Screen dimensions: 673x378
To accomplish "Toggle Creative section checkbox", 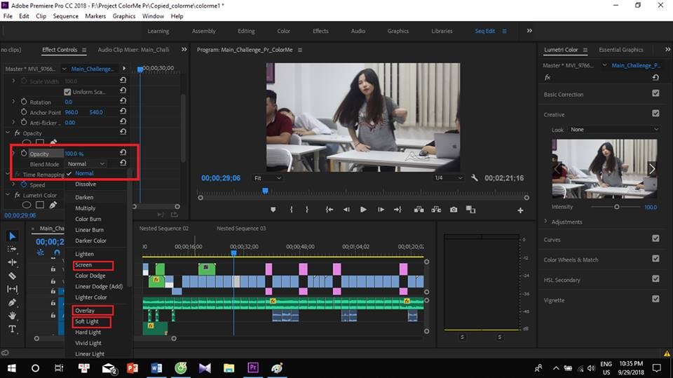I will [x=655, y=114].
